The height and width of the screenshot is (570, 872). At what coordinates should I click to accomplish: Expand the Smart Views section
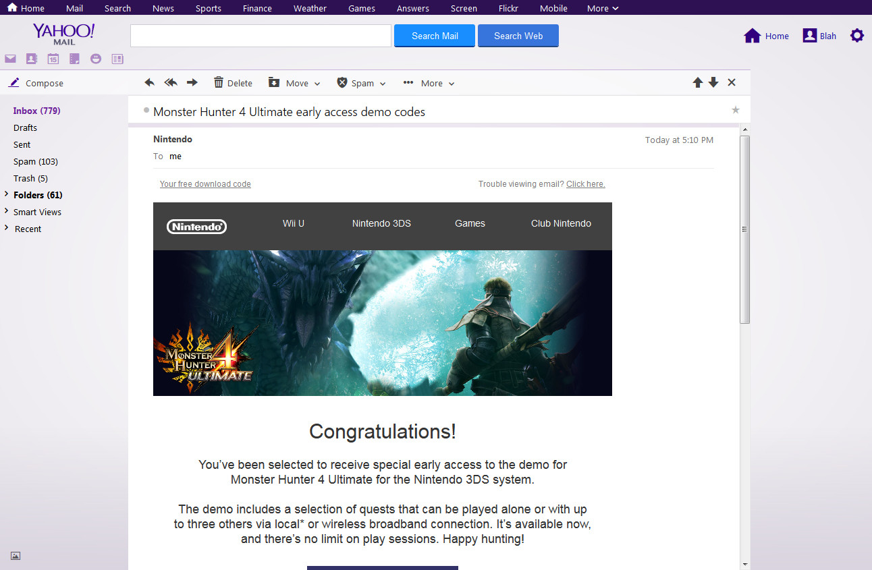[6, 211]
